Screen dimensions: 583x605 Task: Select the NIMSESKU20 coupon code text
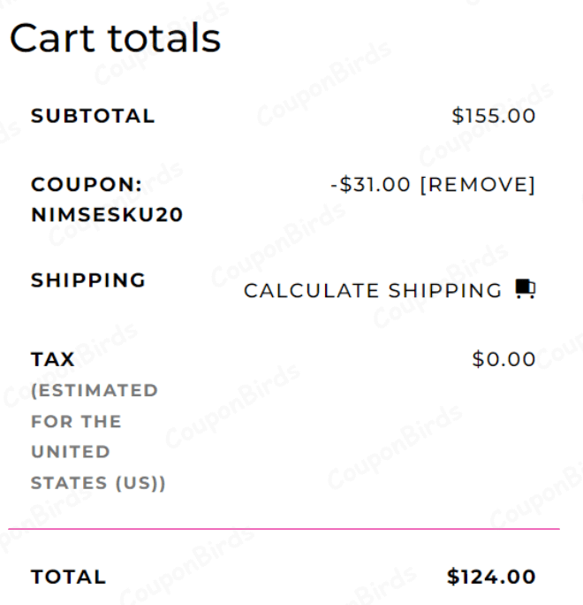(107, 215)
